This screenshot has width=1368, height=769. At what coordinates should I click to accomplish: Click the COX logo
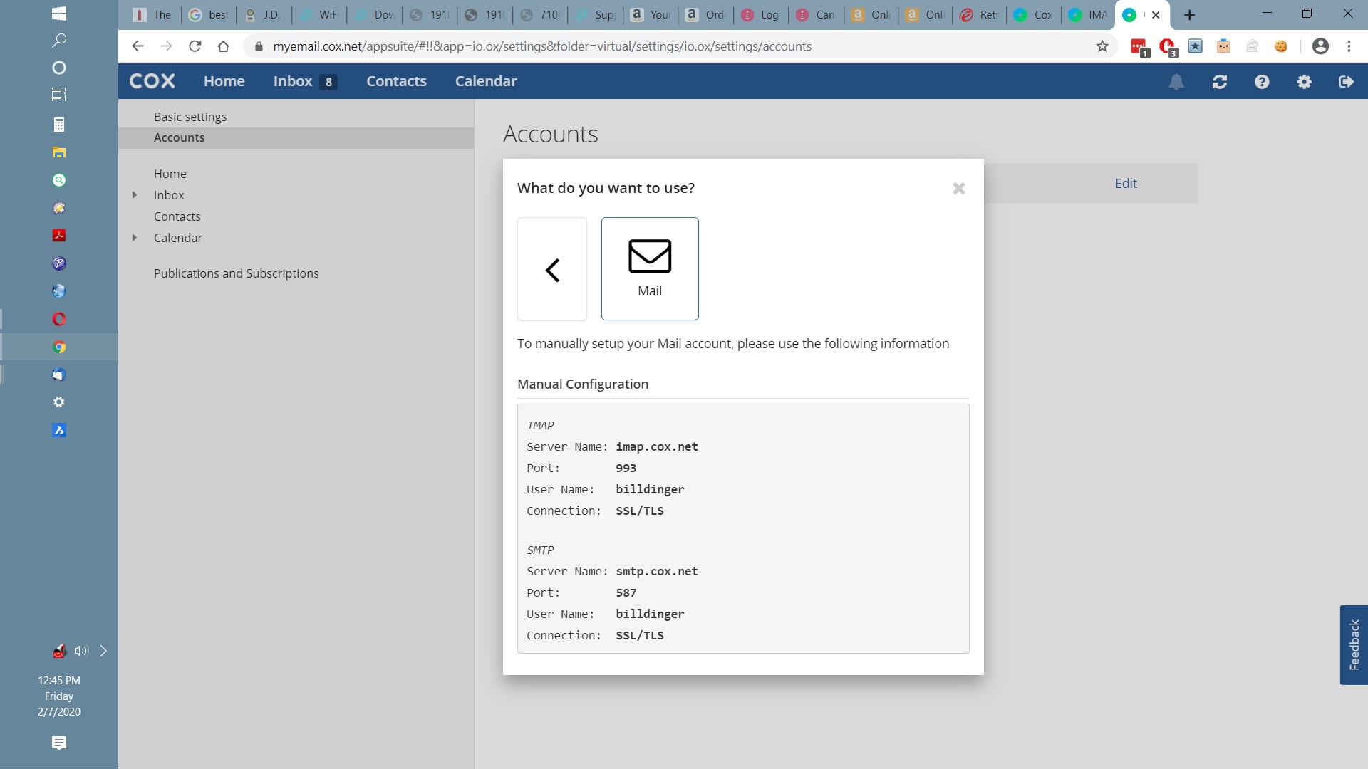[x=152, y=81]
